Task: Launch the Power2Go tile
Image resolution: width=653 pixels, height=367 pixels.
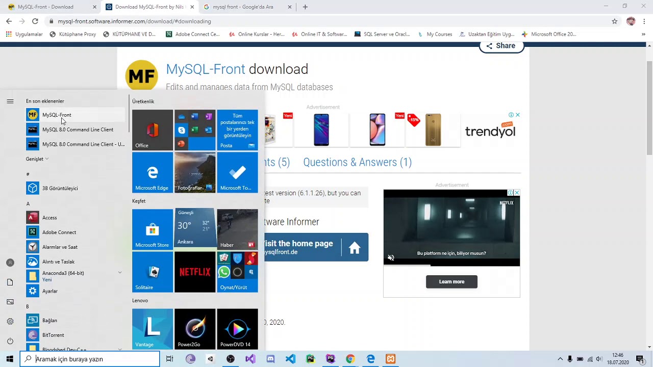Action: pos(195,329)
